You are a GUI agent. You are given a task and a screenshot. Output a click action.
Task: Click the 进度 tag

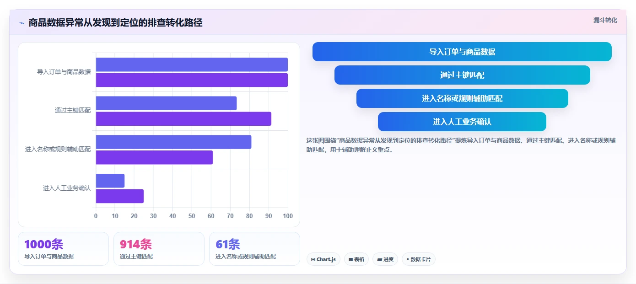point(385,259)
